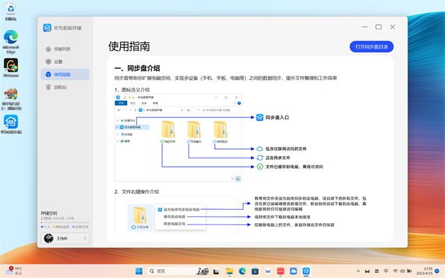Click the 1、图标含义介绍 subheading
445x278 pixels.
click(x=132, y=90)
